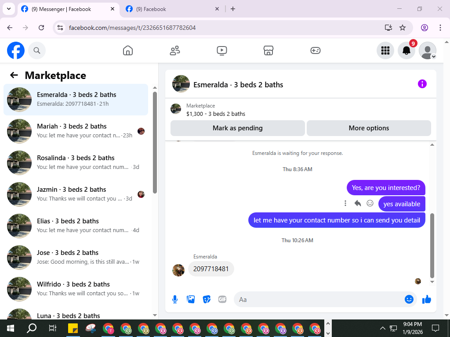
Task: Reply to the 'yes available' message
Action: coord(358,203)
